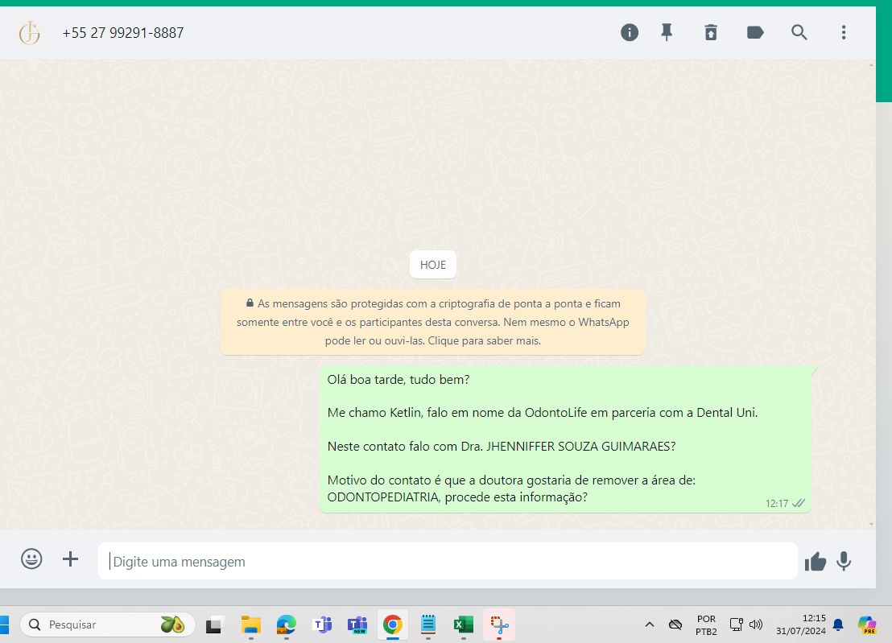Open contact info icon in chat header

point(630,32)
